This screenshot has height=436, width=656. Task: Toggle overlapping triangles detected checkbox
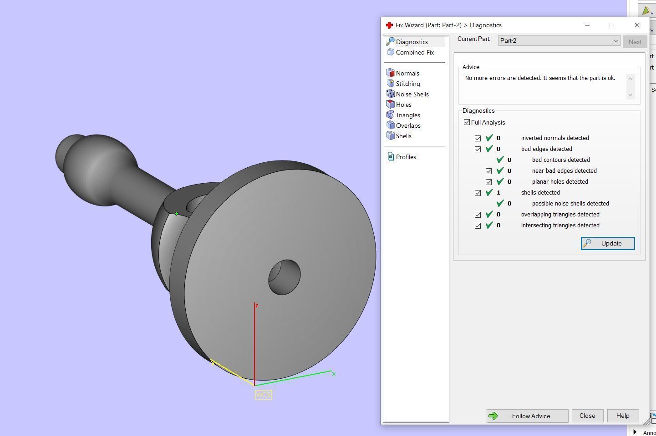click(478, 215)
